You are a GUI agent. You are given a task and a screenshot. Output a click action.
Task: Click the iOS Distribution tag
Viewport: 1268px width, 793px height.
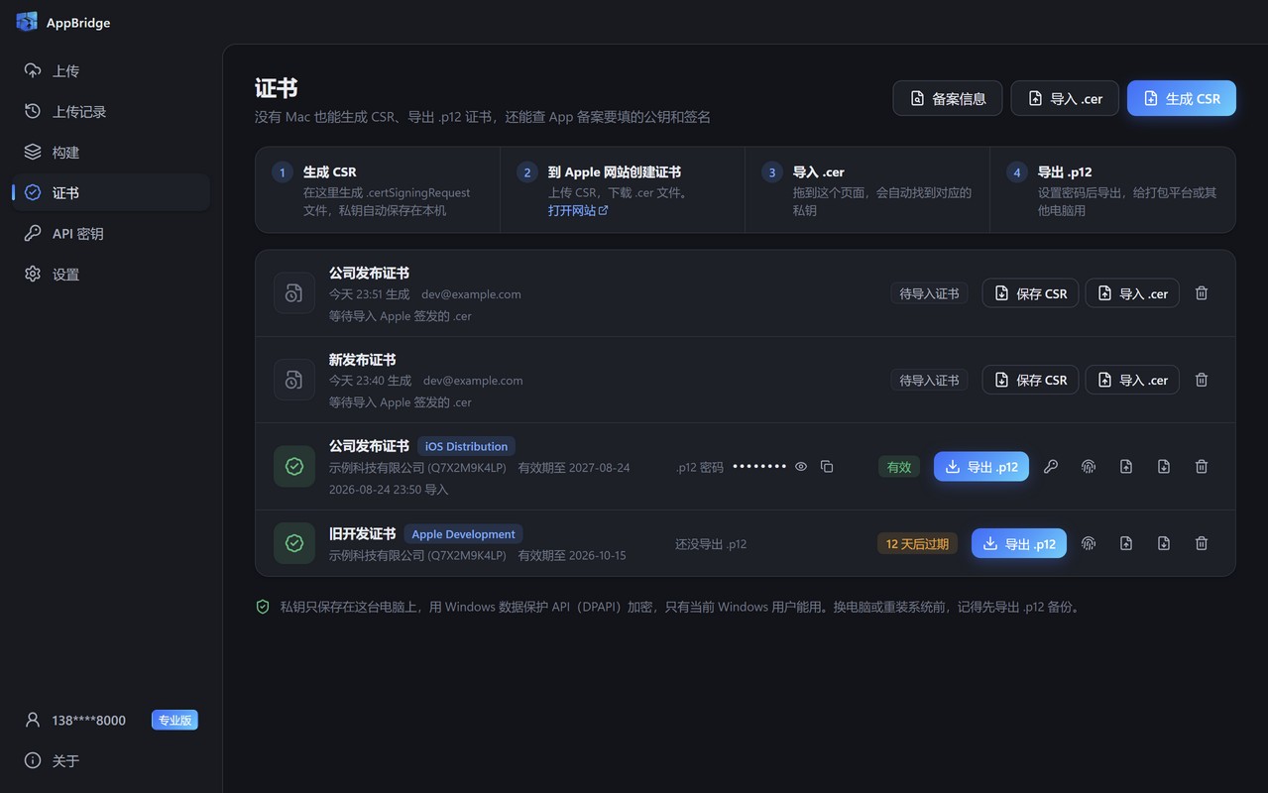tap(466, 447)
